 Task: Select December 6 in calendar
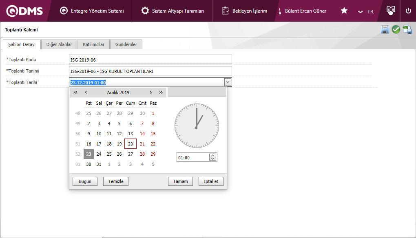click(130, 123)
